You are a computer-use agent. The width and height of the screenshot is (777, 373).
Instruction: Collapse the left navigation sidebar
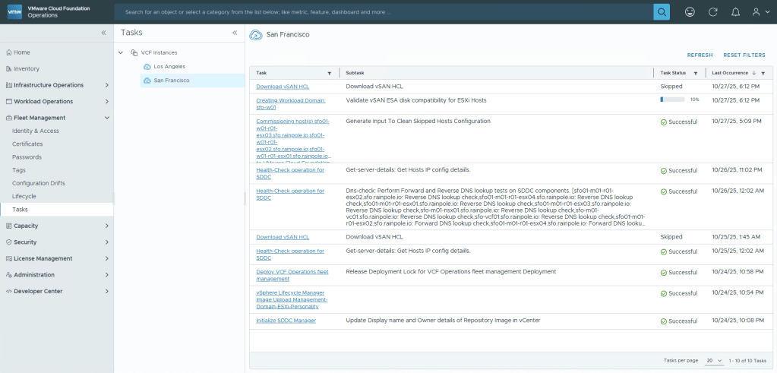coord(104,33)
